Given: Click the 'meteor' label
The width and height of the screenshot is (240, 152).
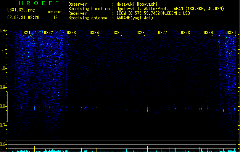Looking at the screenshot, I should coord(54,12).
